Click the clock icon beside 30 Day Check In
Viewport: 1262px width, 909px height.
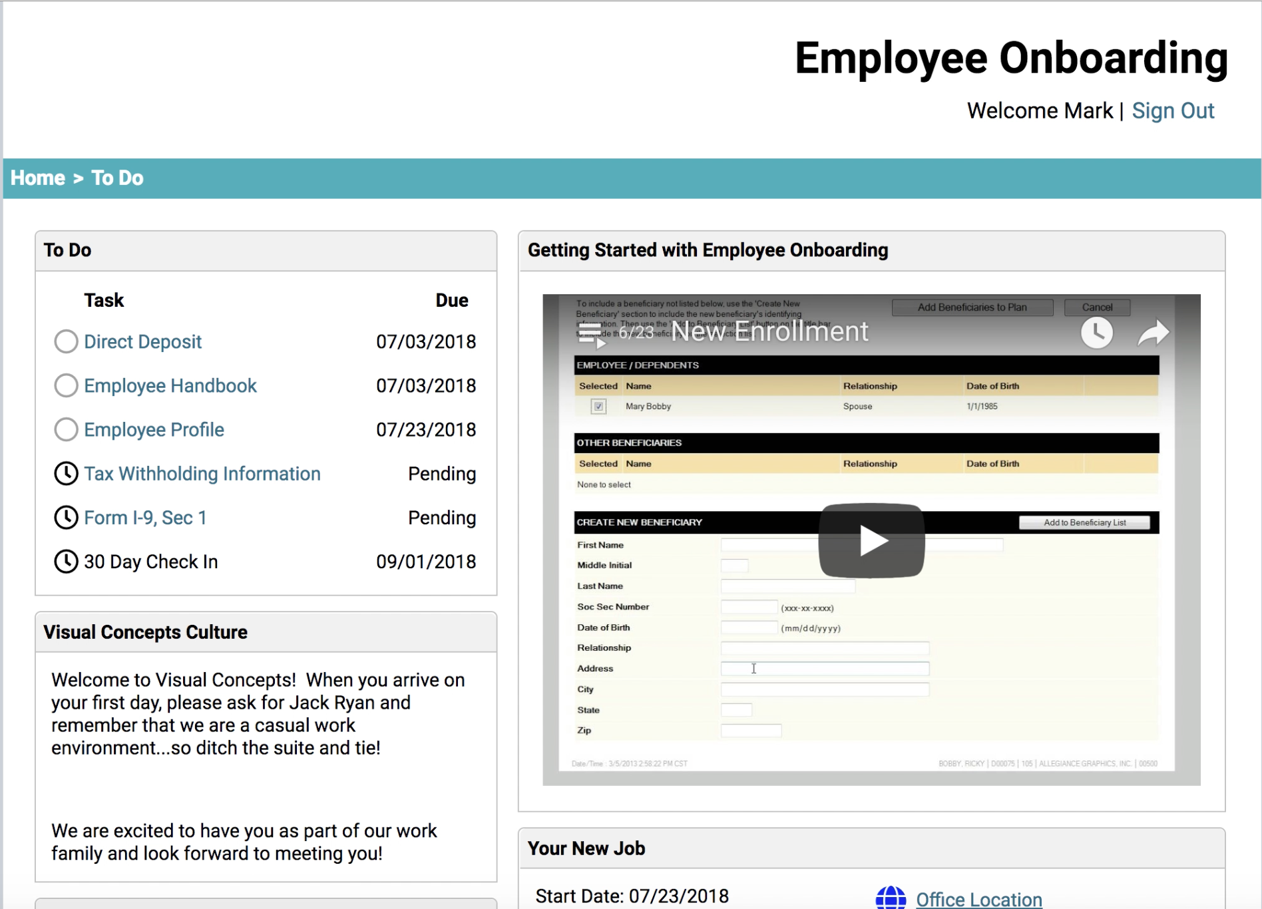[x=66, y=561]
